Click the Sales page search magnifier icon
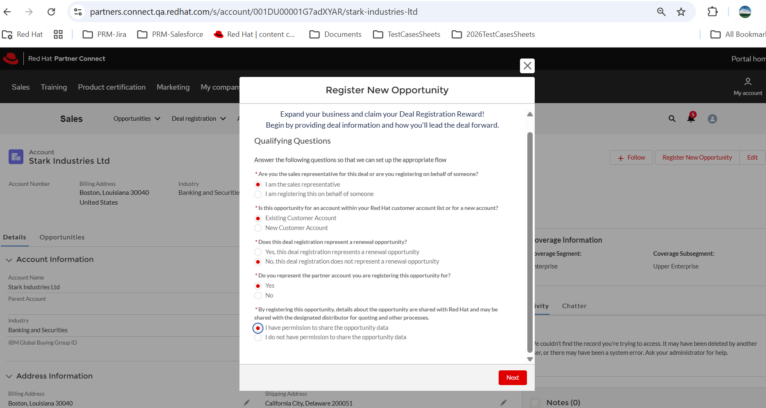Viewport: 766px width, 408px height. (x=672, y=119)
